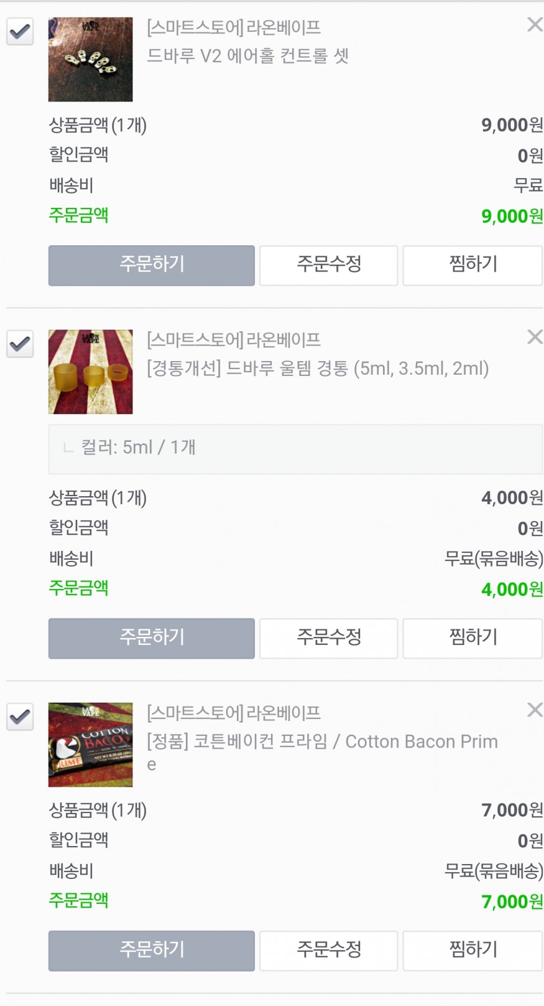Select the 컬러: 5ml / 1개 option row
Image resolution: width=544 pixels, height=1006 pixels.
(x=295, y=449)
